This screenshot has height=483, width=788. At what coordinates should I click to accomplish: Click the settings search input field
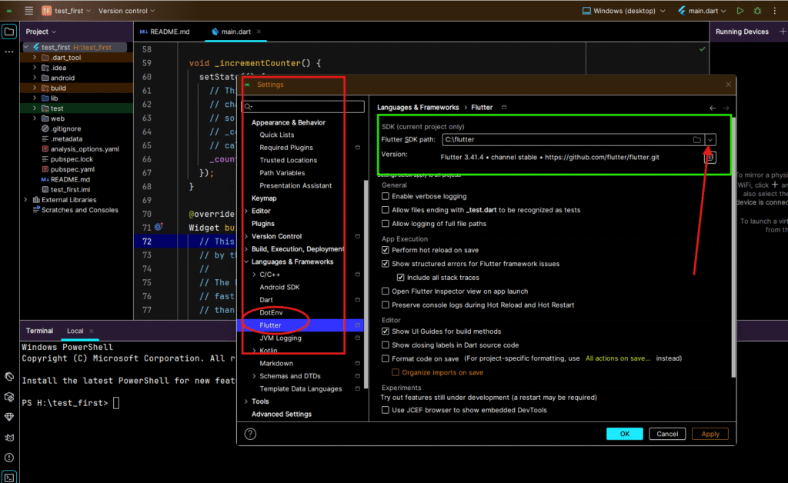296,107
